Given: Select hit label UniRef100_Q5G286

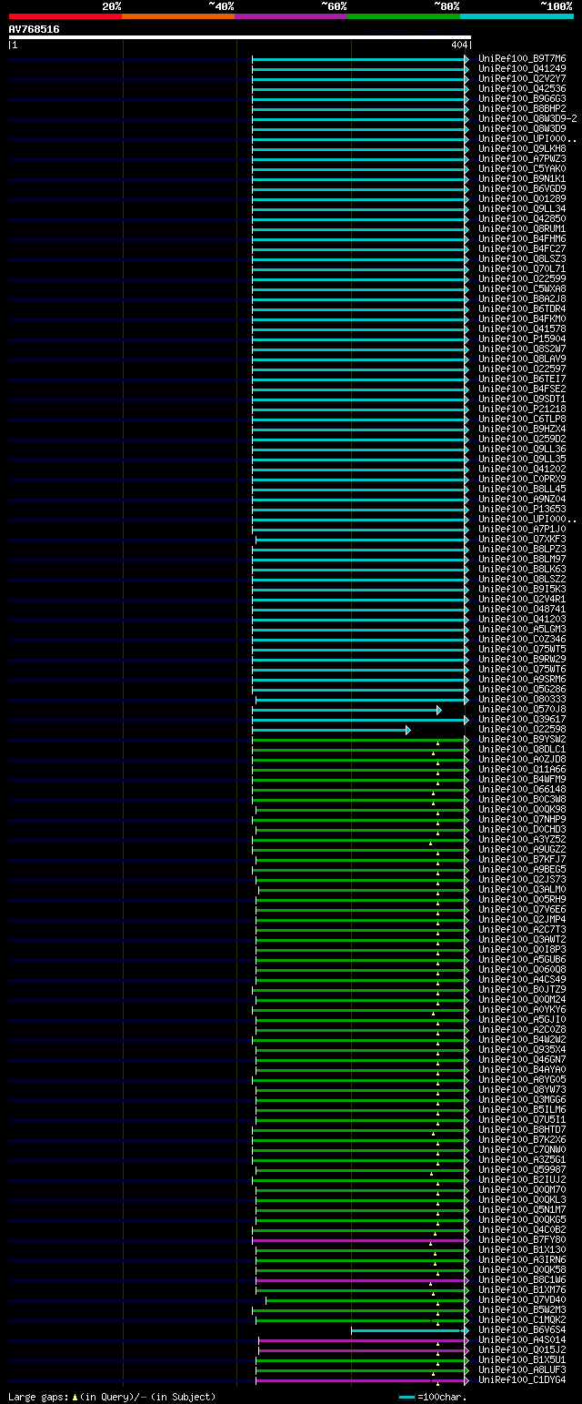Looking at the screenshot, I should (x=522, y=689).
